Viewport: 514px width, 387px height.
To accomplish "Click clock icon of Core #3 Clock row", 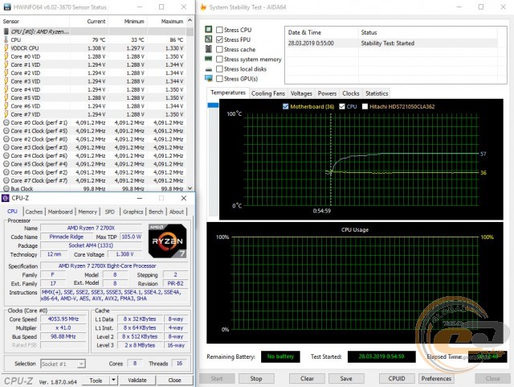I will tap(6, 147).
